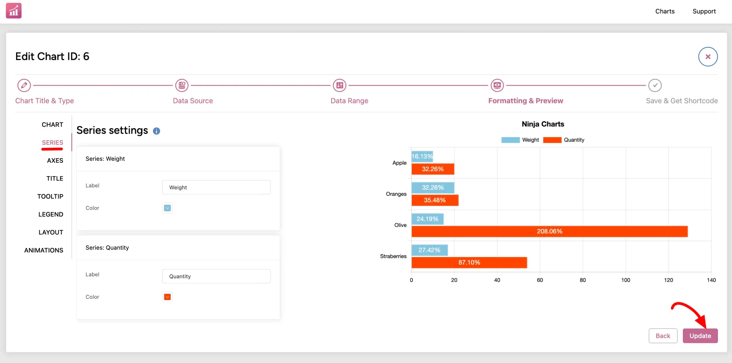Click the 'Oranges' axis label
The image size is (732, 363).
pos(396,194)
